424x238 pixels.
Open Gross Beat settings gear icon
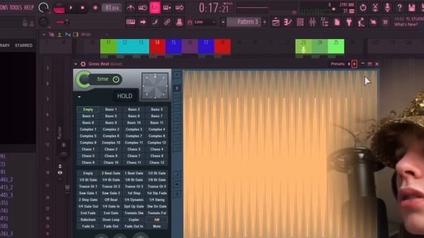(x=83, y=64)
